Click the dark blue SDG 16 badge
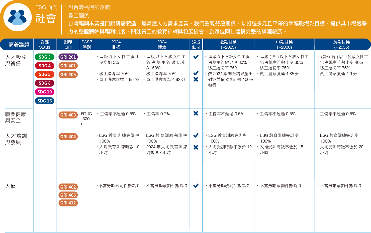 click(45, 101)
